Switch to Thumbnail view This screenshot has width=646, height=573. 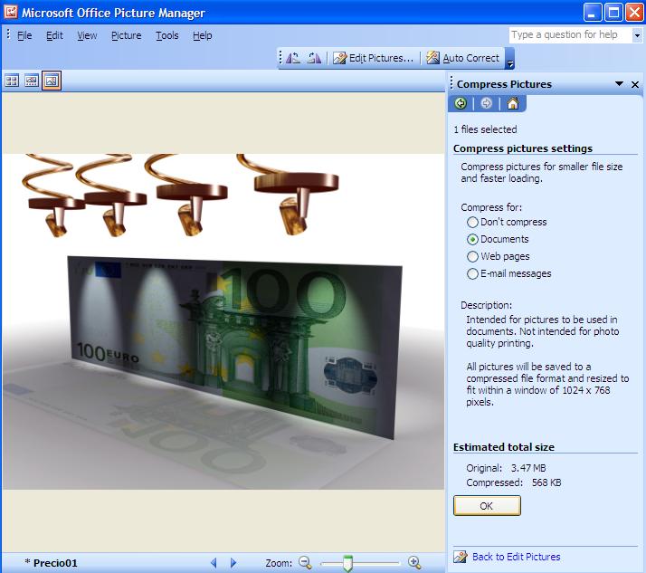(12, 81)
